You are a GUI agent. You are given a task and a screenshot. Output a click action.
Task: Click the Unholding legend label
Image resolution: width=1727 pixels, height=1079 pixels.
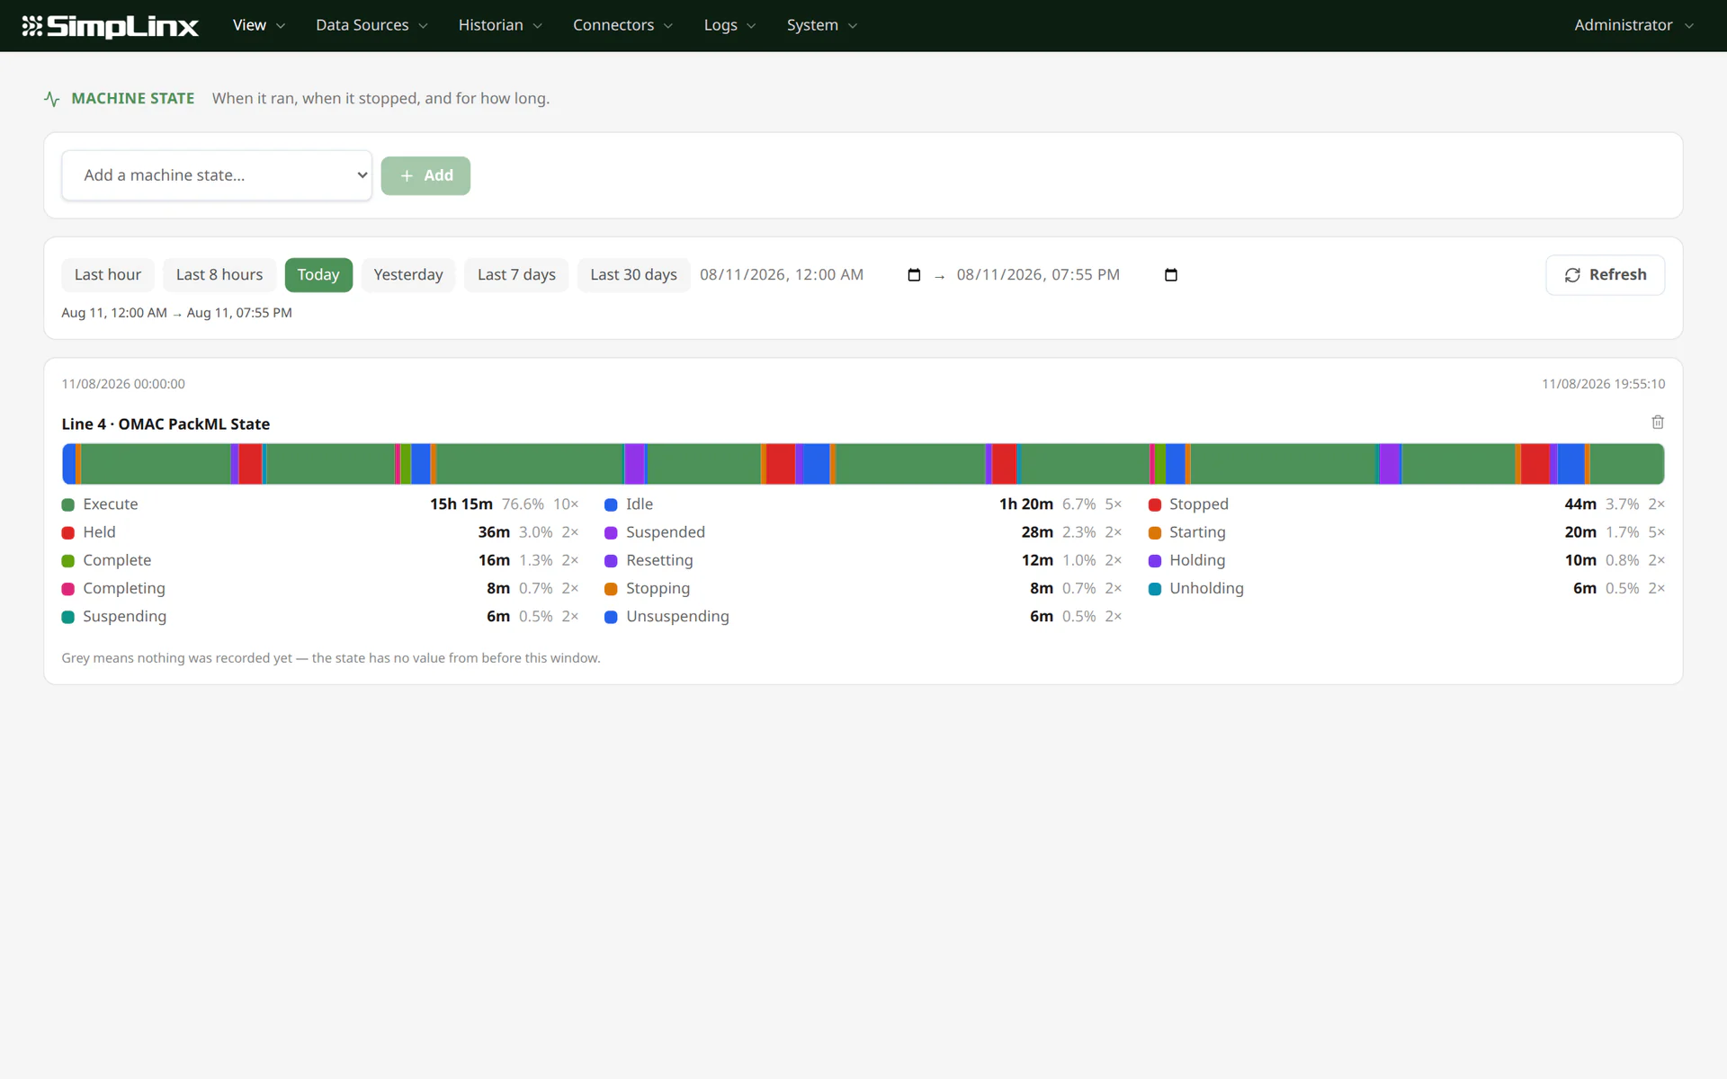(x=1207, y=589)
